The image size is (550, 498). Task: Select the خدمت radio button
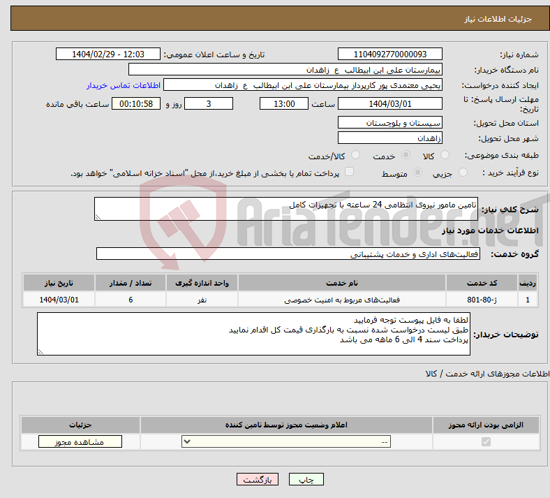pos(406,155)
